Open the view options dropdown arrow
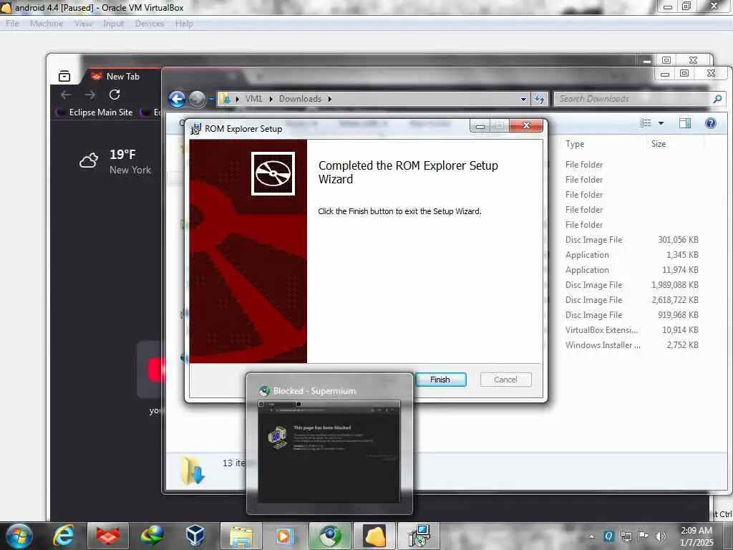 [x=661, y=123]
